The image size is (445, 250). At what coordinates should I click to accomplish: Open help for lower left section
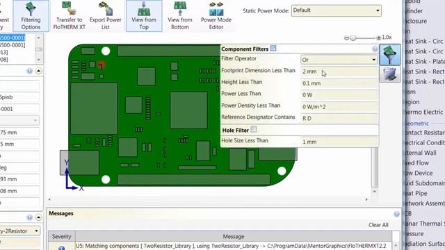(29, 217)
